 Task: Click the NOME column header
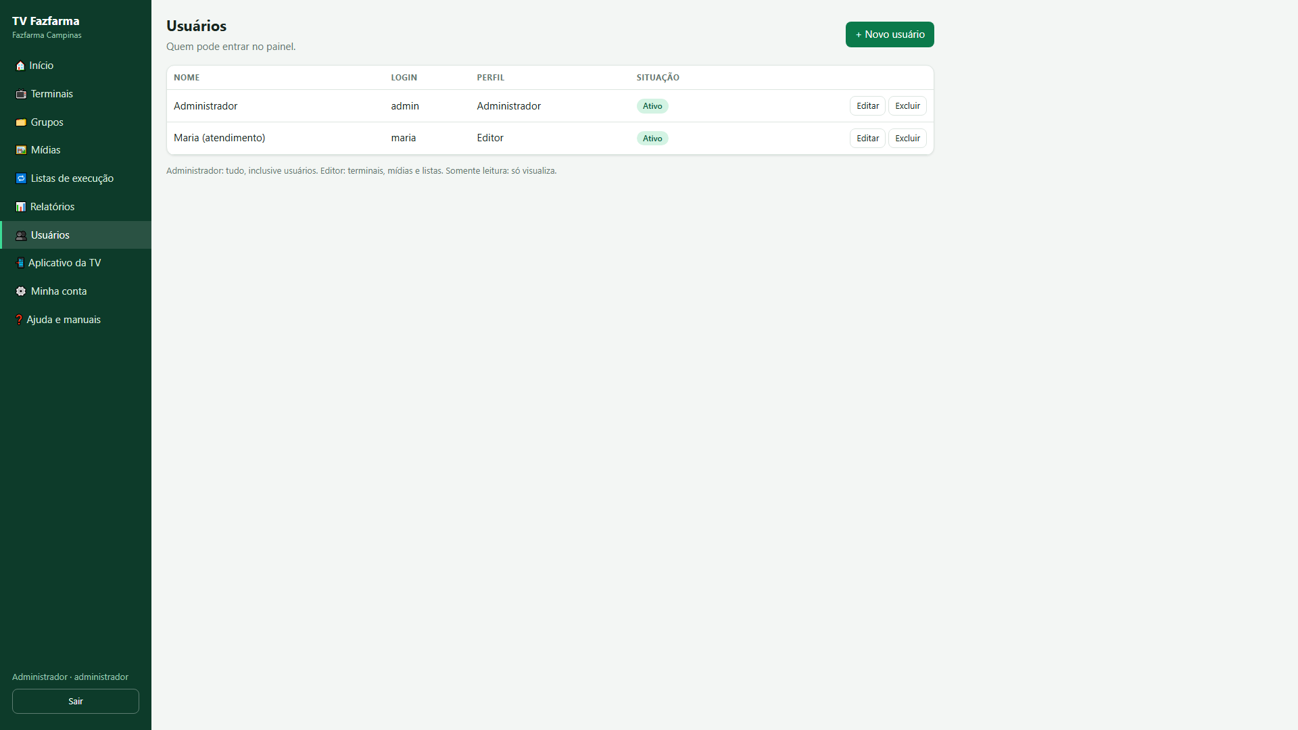pos(187,78)
